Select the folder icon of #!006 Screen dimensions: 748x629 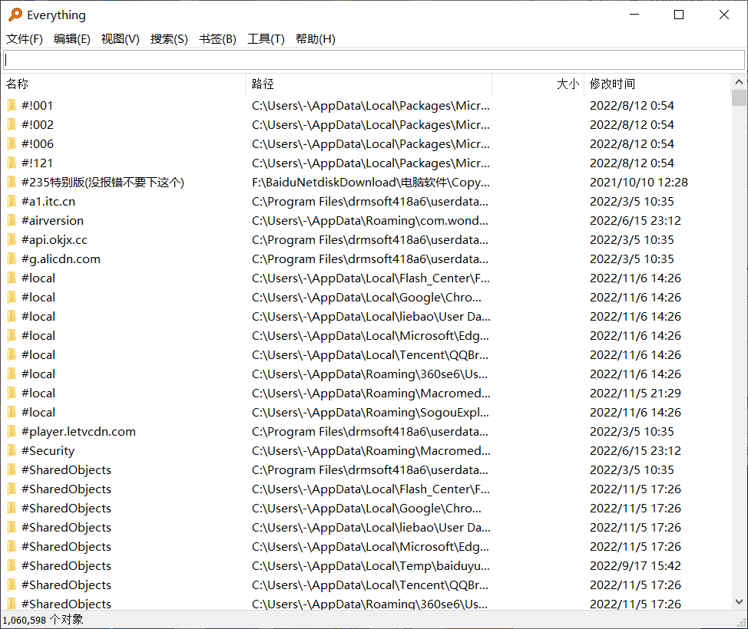(12, 143)
